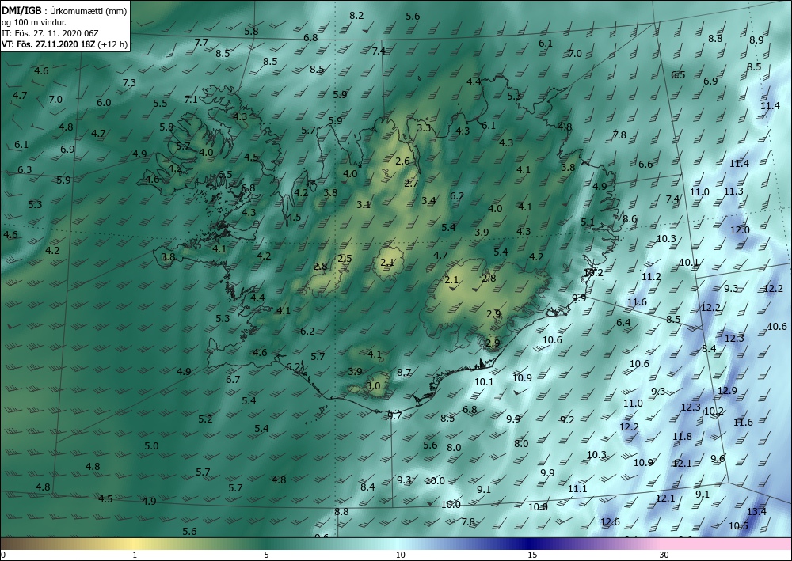Click the 6.0 value on the map

pos(104,102)
